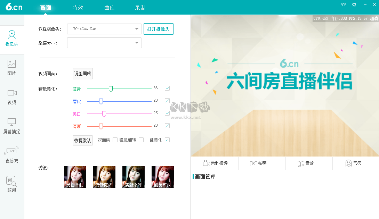Minimize the 6.cn window
Screen dimensions: 379x219
[x=365, y=5]
